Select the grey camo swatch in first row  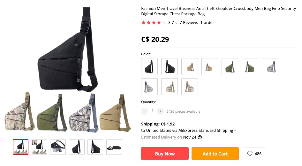point(270,67)
